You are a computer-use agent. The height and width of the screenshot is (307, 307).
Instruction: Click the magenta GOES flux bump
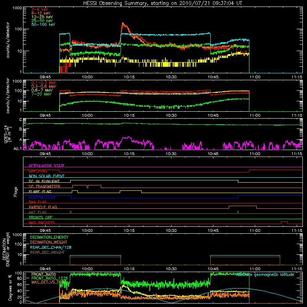(x=126, y=138)
